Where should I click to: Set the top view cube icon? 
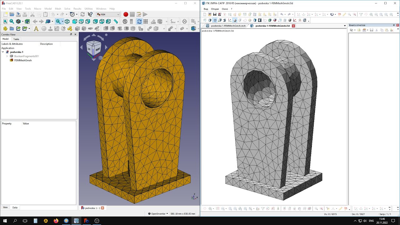81,21
